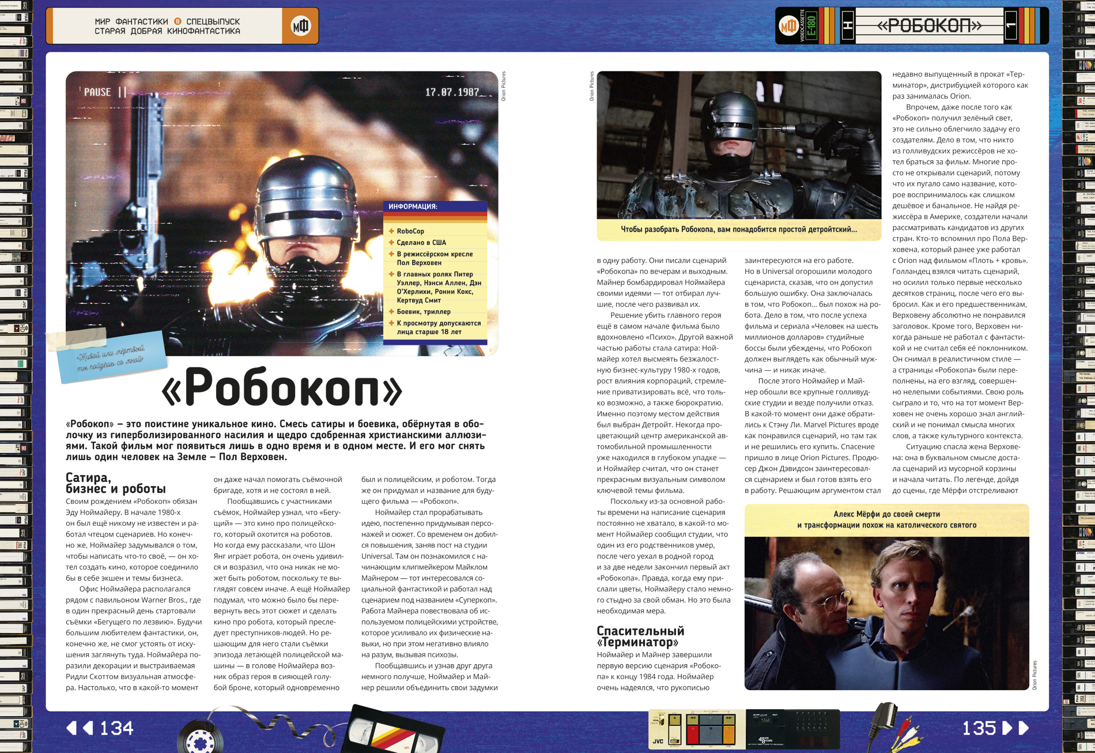1095x753 pixels.
Task: Click the «РОБОКОП» cassette title label
Action: [x=929, y=26]
